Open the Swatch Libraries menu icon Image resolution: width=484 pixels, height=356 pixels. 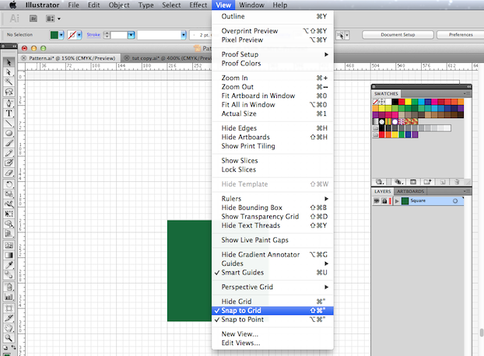pyautogui.click(x=381, y=181)
